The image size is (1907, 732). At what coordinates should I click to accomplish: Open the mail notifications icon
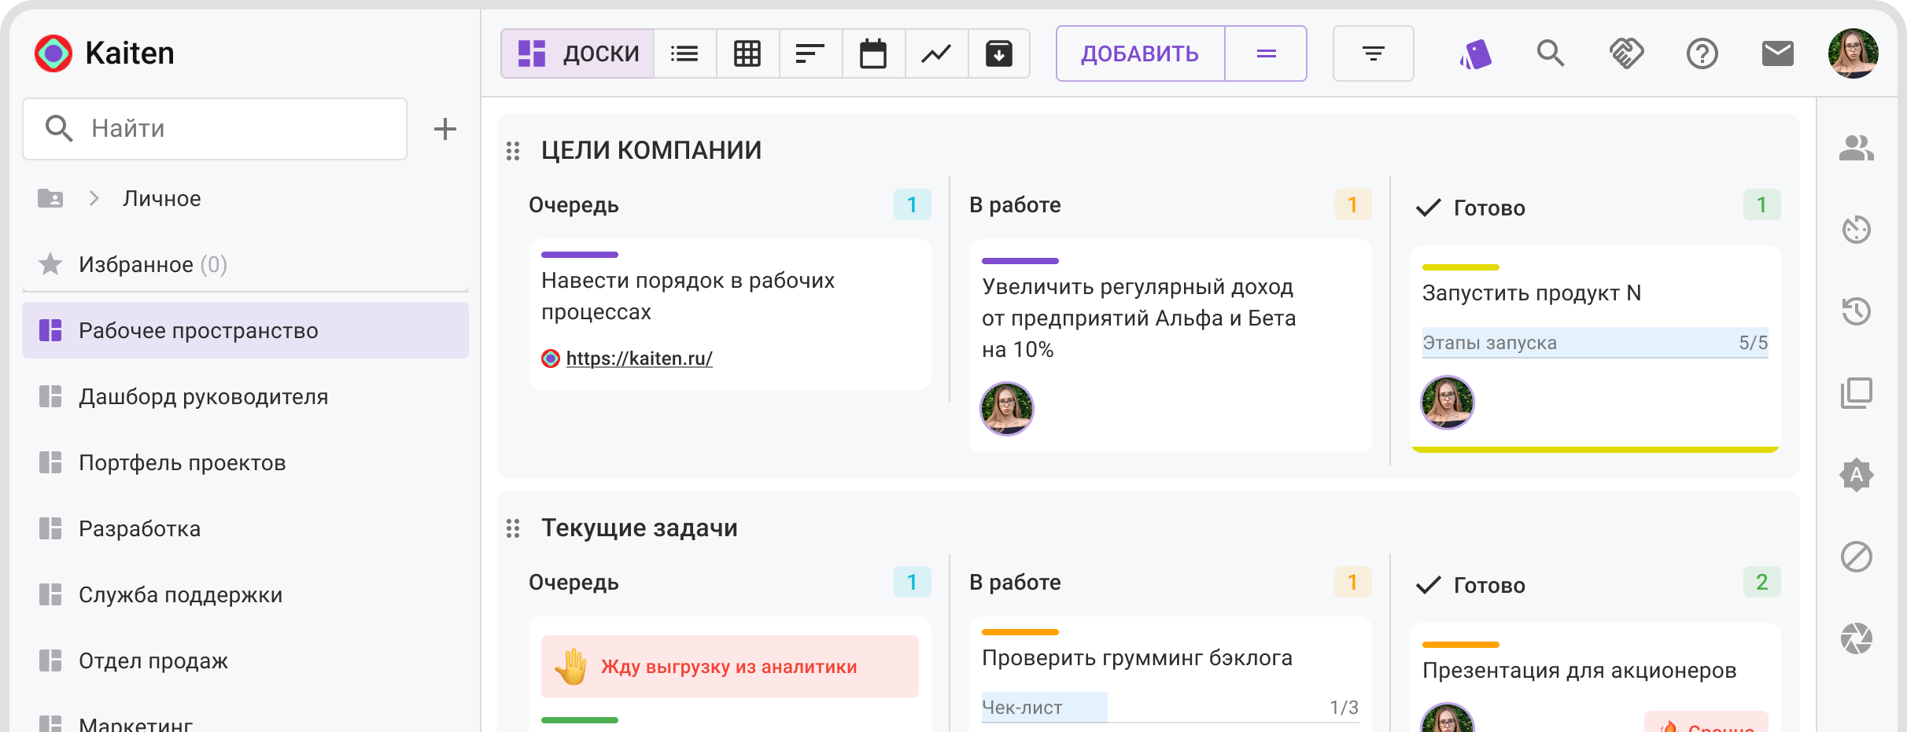pos(1777,53)
